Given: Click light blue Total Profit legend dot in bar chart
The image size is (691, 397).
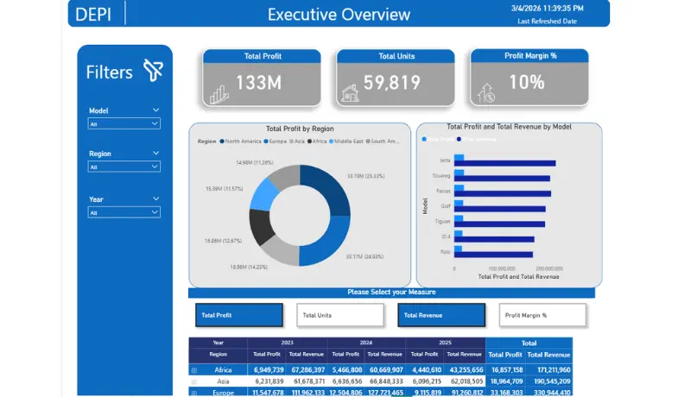Looking at the screenshot, I should 424,139.
